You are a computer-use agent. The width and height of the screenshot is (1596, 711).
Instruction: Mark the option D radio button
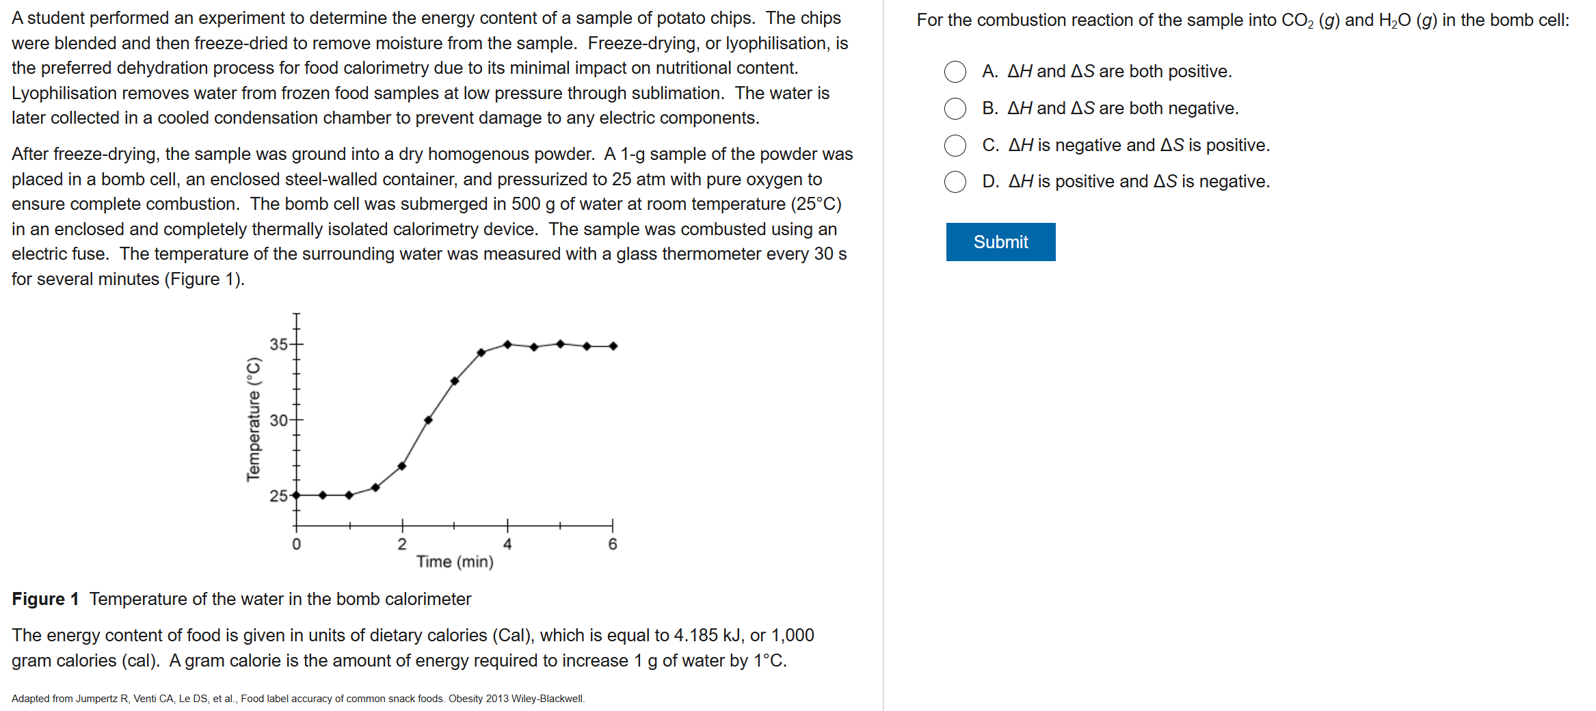point(955,182)
